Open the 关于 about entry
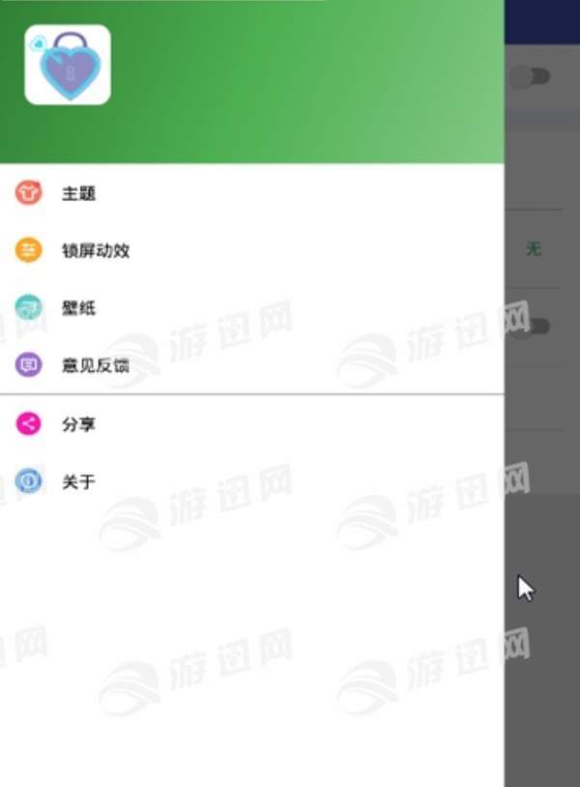Viewport: 580px width, 787px height. (252, 481)
